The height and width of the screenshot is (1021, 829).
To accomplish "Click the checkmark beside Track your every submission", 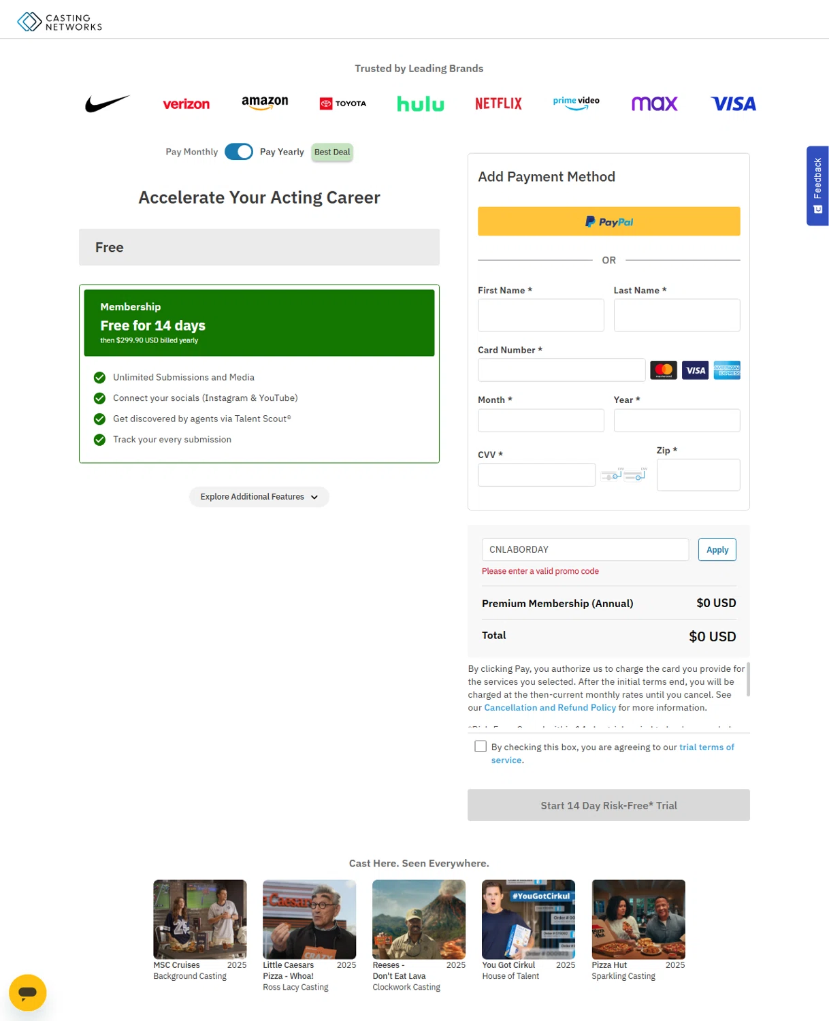I will pyautogui.click(x=99, y=440).
